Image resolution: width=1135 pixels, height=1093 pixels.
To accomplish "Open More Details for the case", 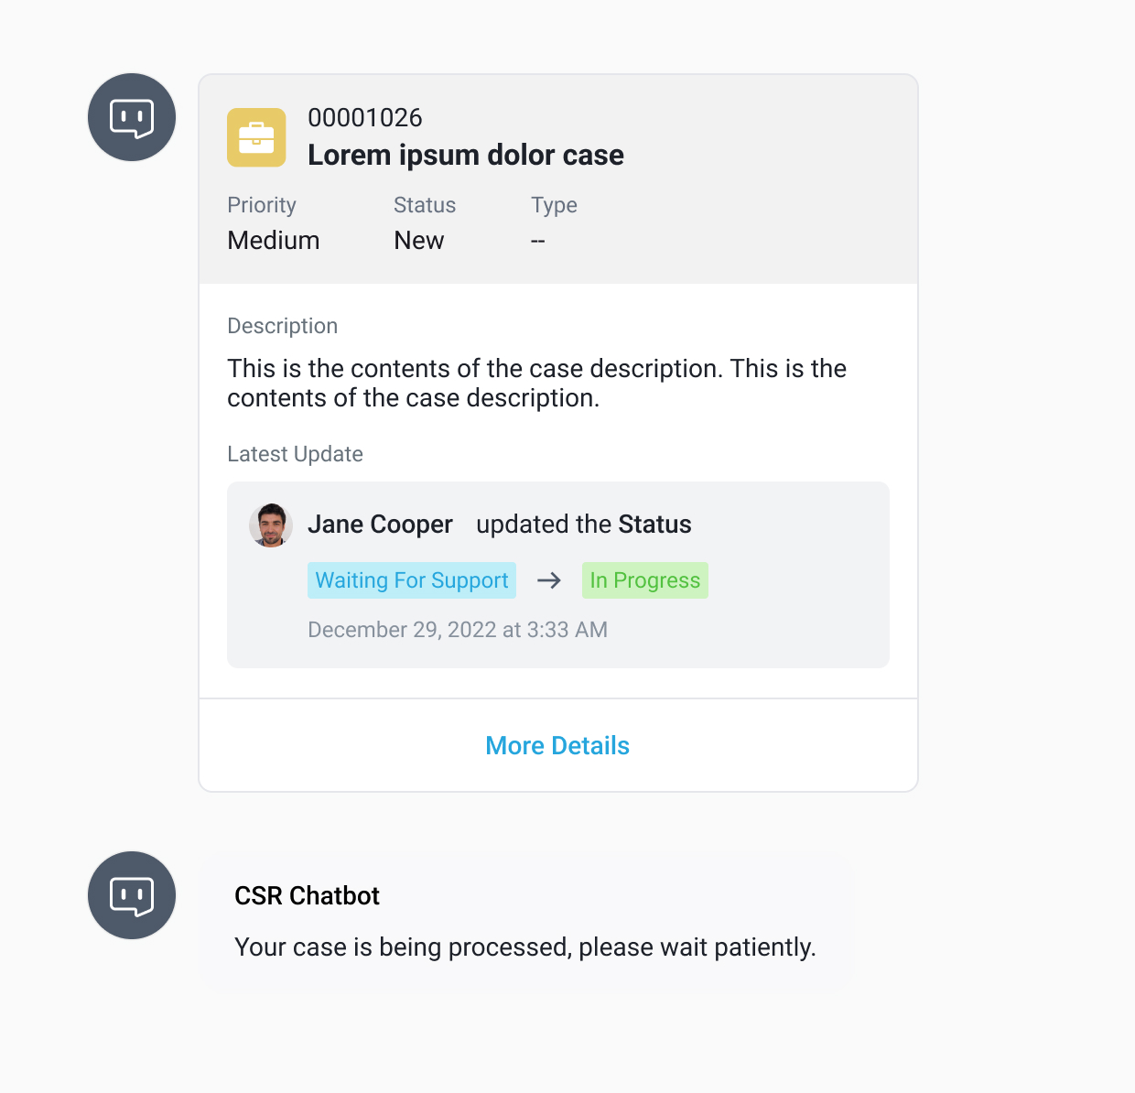I will (x=557, y=745).
